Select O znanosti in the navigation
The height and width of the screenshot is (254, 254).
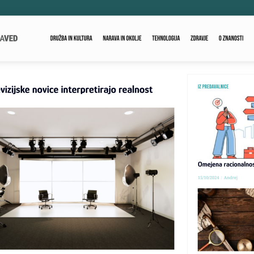231,39
